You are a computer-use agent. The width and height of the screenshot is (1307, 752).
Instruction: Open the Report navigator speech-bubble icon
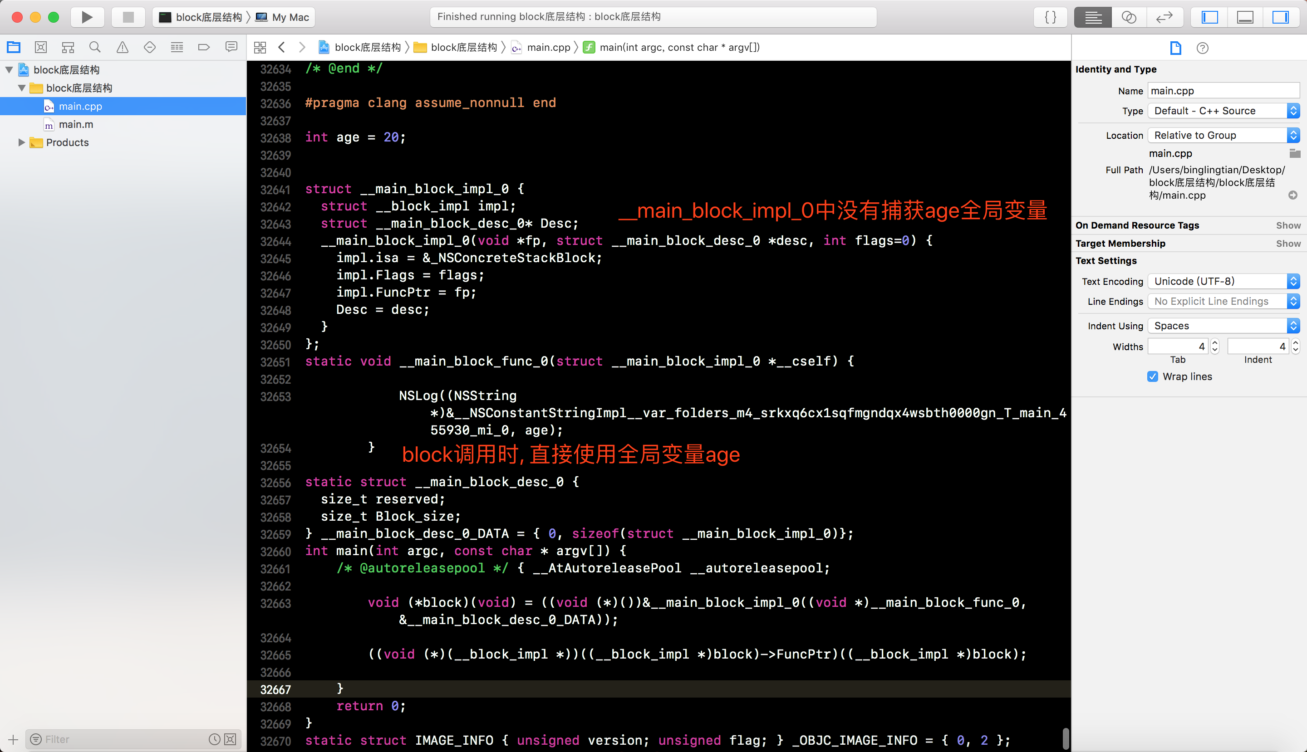pos(231,48)
